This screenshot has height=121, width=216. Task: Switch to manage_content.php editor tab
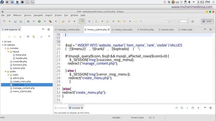[x=67, y=30]
